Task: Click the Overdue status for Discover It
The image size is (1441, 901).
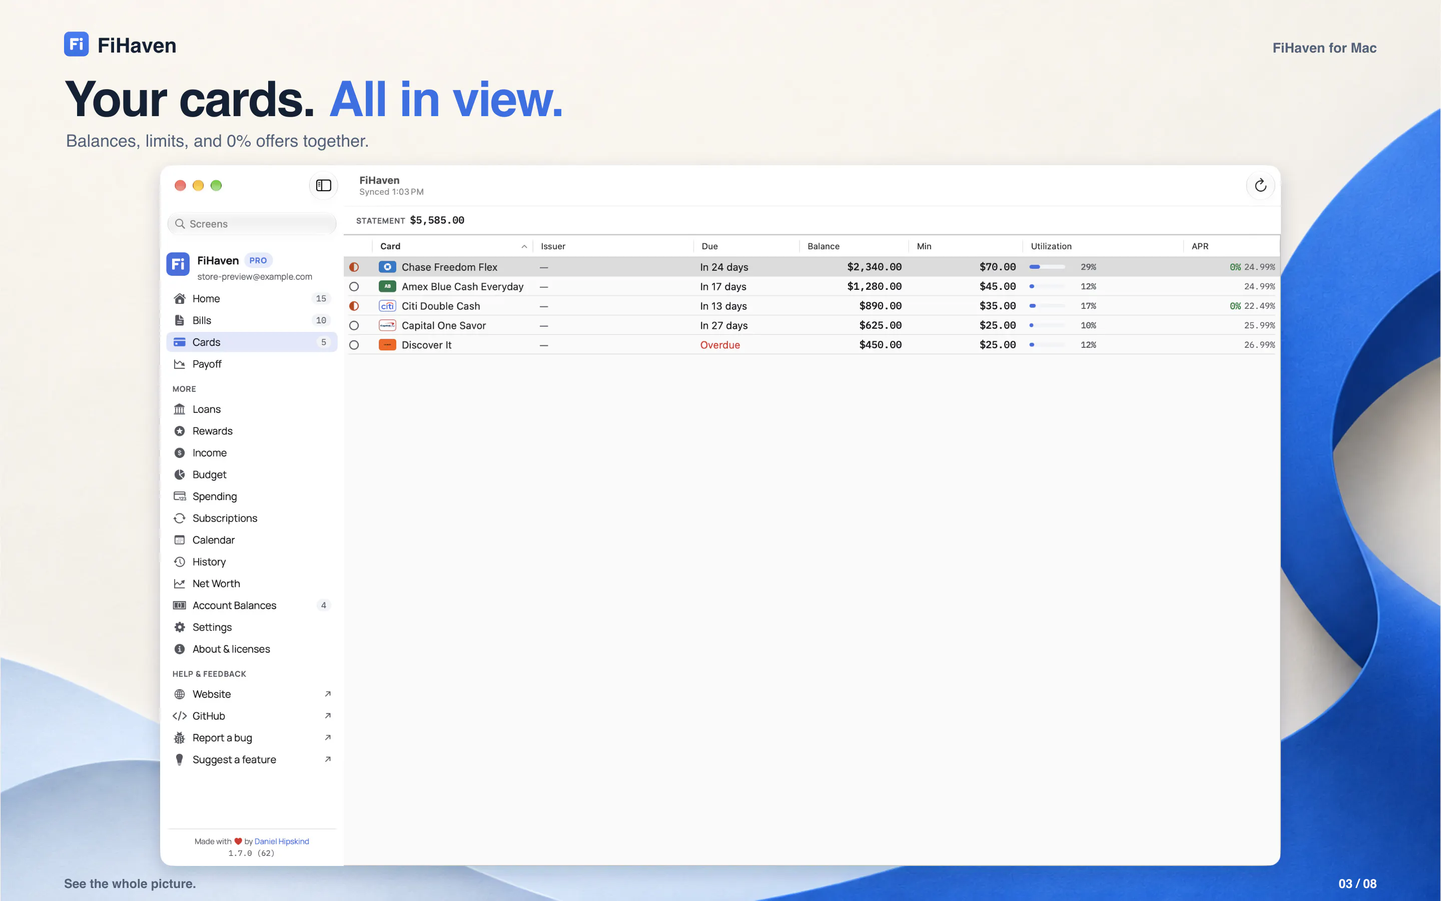Action: (720, 345)
